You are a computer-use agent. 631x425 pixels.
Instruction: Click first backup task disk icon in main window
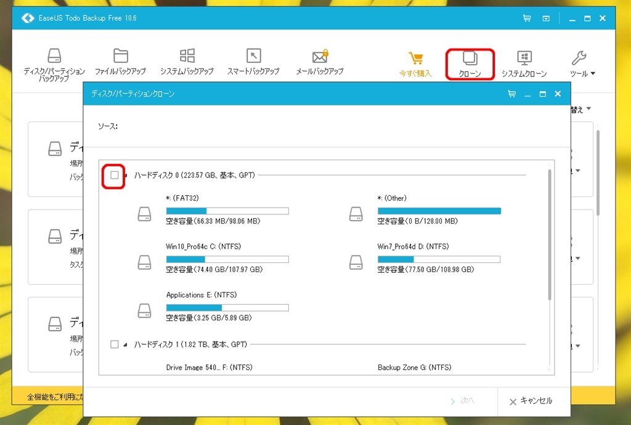click(55, 148)
